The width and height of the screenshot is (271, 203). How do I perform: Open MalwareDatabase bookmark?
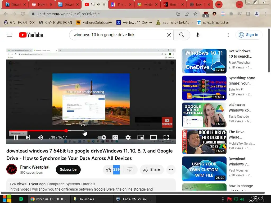94,23
